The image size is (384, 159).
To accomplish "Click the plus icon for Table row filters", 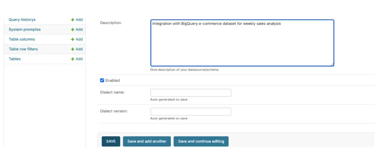I will (x=73, y=49).
